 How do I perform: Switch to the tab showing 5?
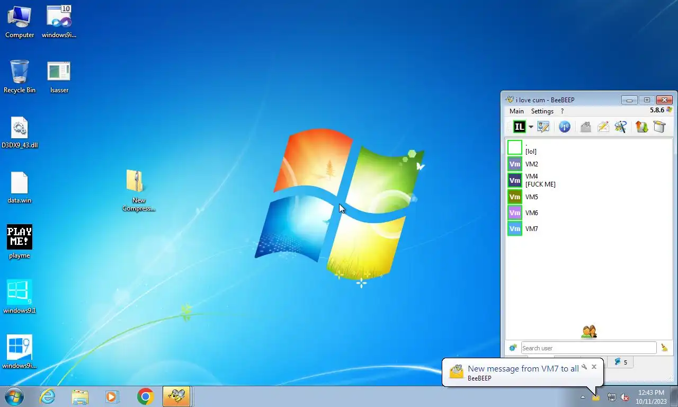pyautogui.click(x=620, y=362)
